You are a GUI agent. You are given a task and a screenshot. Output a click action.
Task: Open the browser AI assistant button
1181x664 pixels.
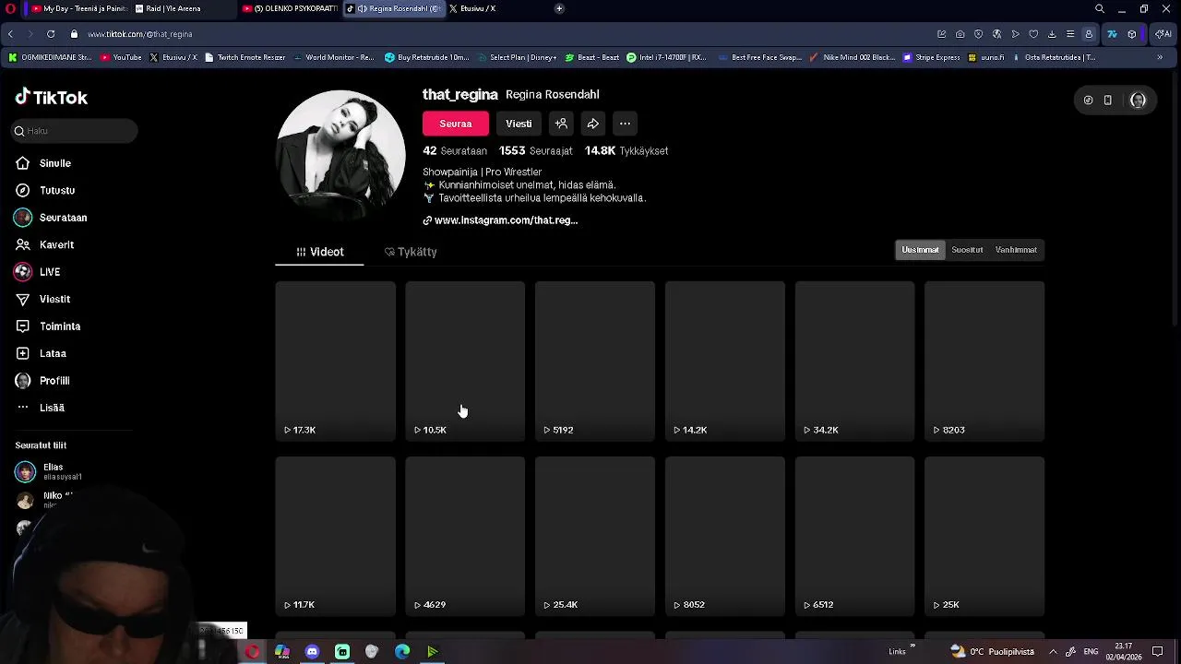click(1163, 34)
